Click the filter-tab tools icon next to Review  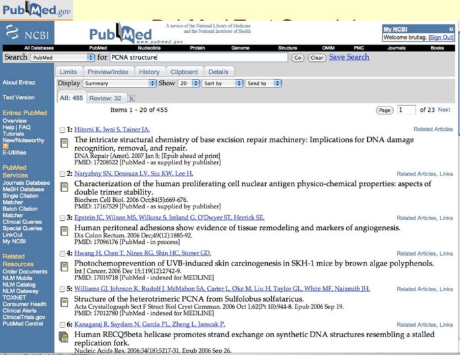pyautogui.click(x=131, y=98)
